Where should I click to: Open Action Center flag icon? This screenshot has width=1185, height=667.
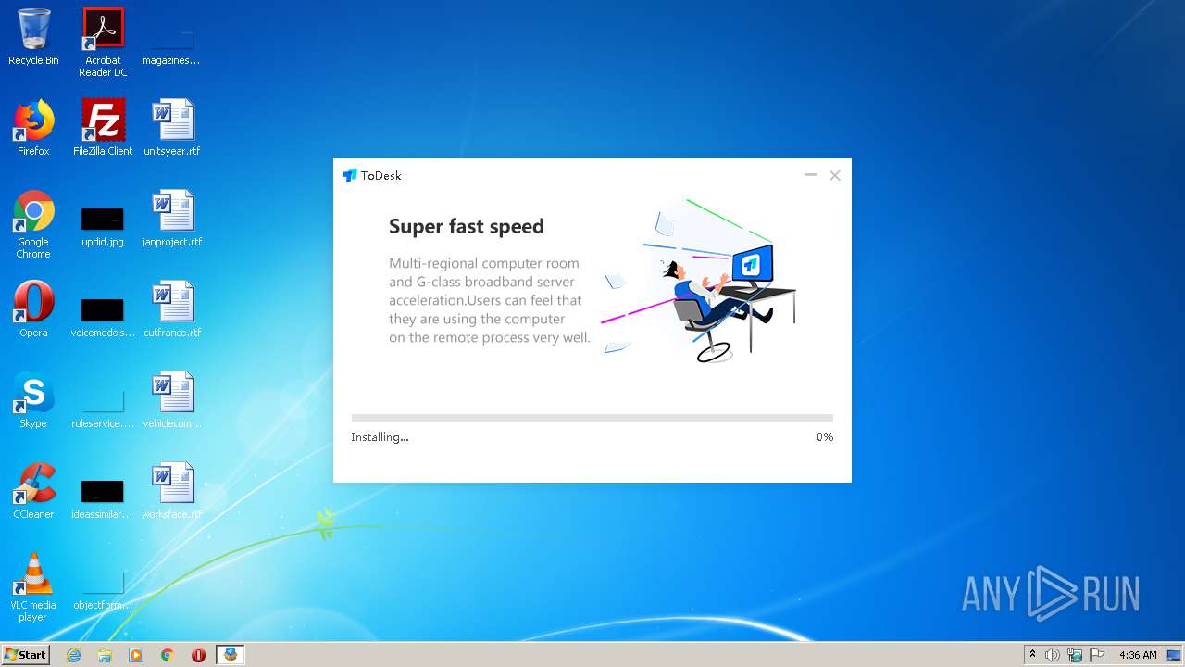pyautogui.click(x=1097, y=655)
